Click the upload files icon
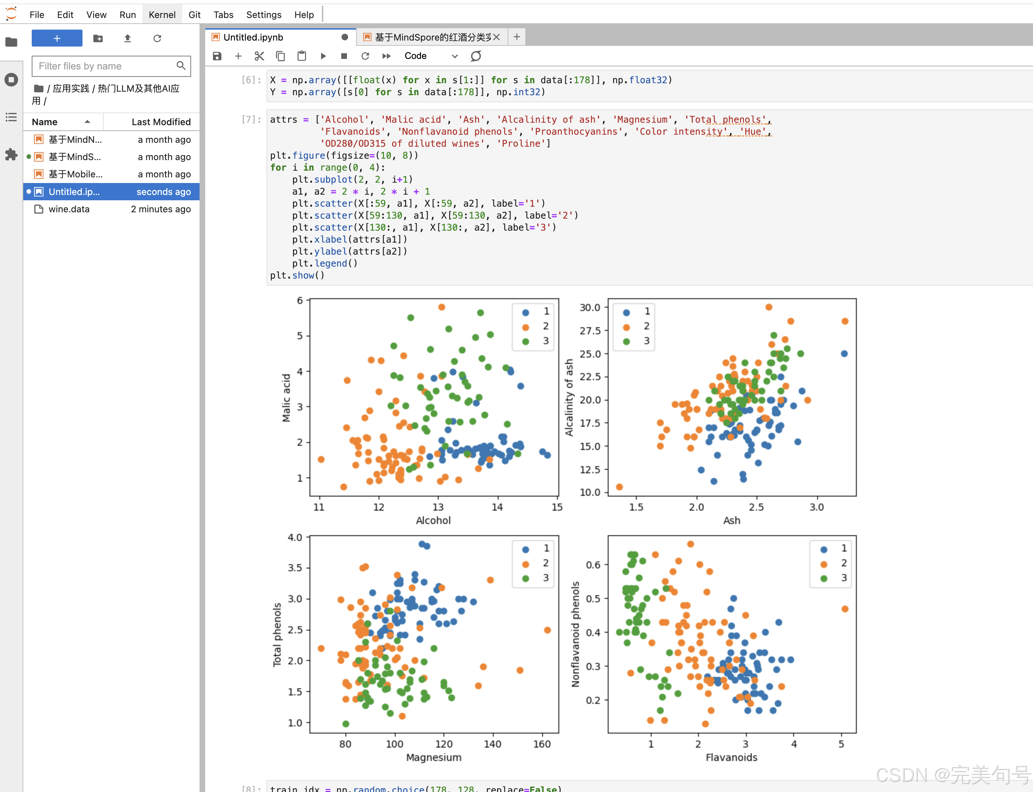Screen dimensions: 1033x792 tap(127, 38)
